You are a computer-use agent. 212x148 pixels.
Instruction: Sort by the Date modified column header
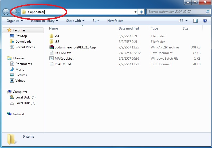coord(129,28)
